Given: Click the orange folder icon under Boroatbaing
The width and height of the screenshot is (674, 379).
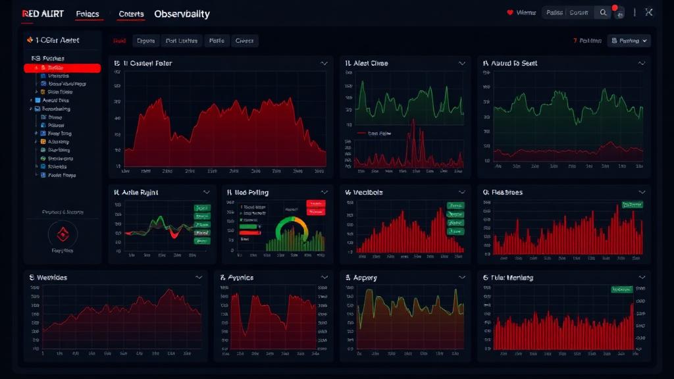Looking at the screenshot, I should [x=43, y=141].
